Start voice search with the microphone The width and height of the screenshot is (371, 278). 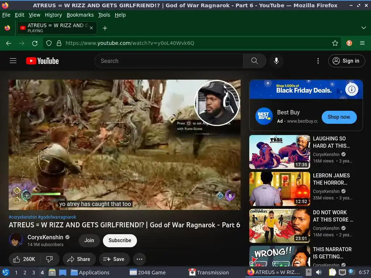point(276,61)
